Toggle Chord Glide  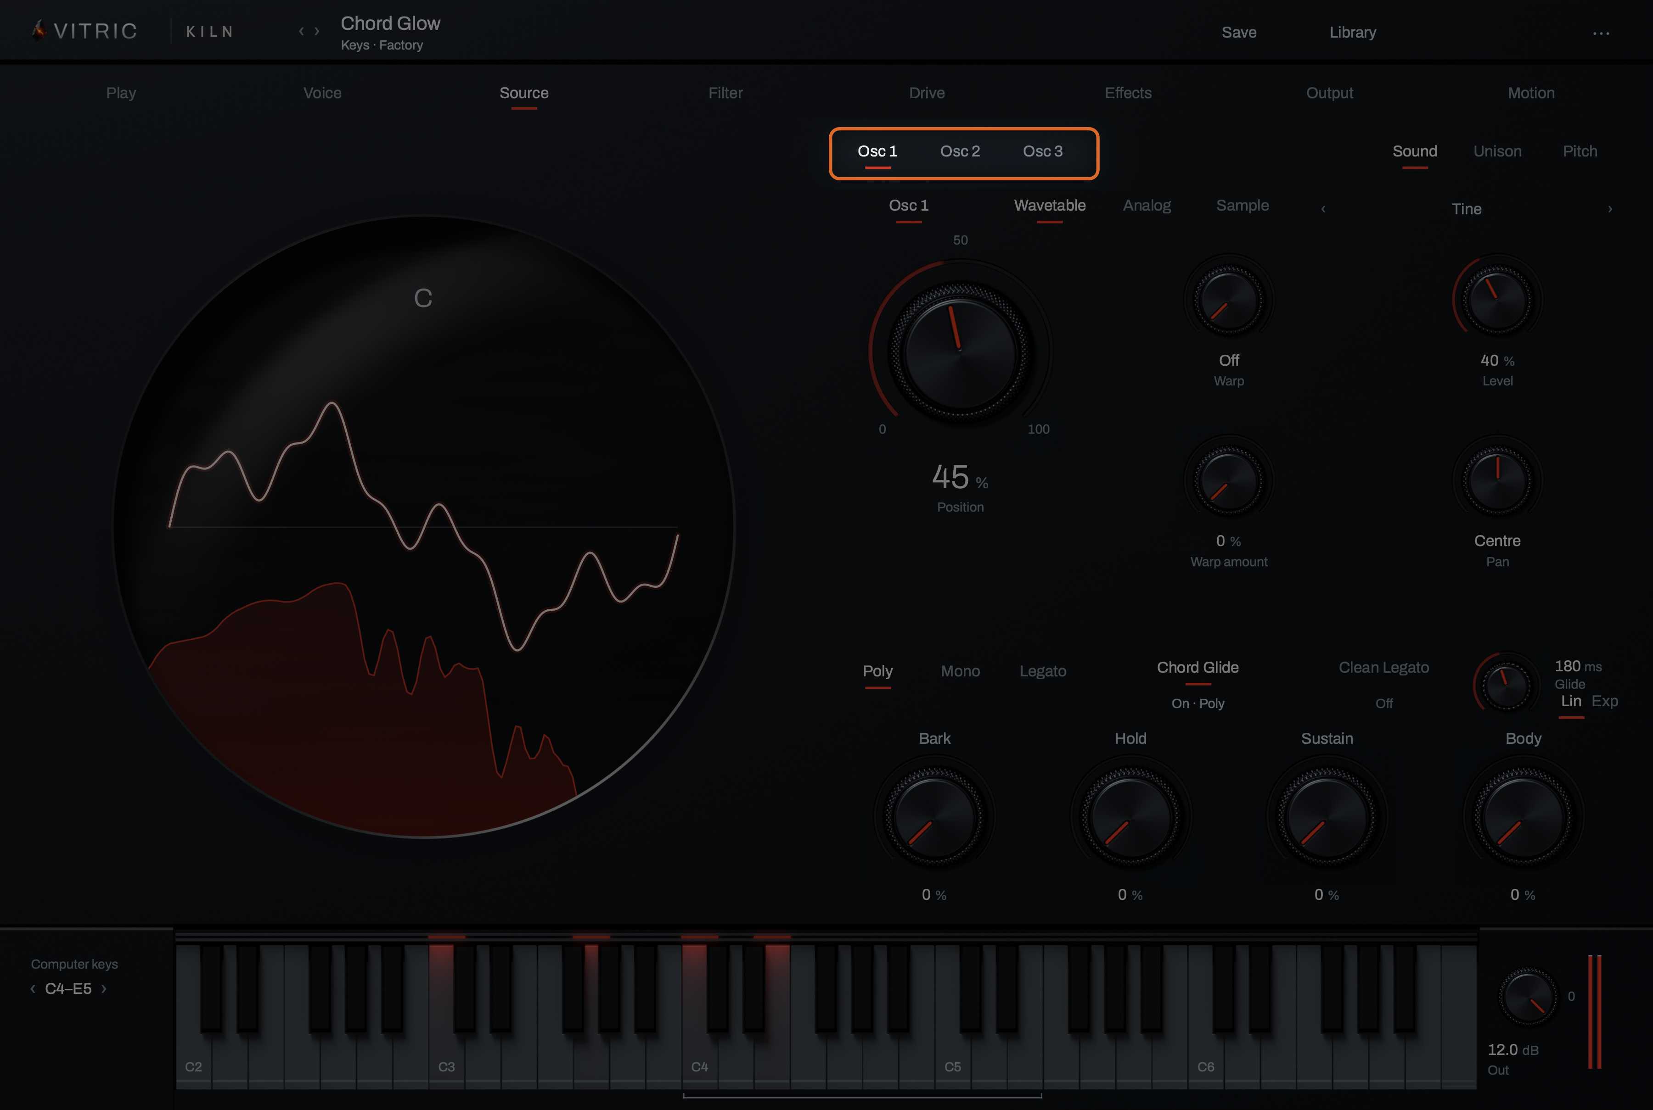click(1198, 668)
